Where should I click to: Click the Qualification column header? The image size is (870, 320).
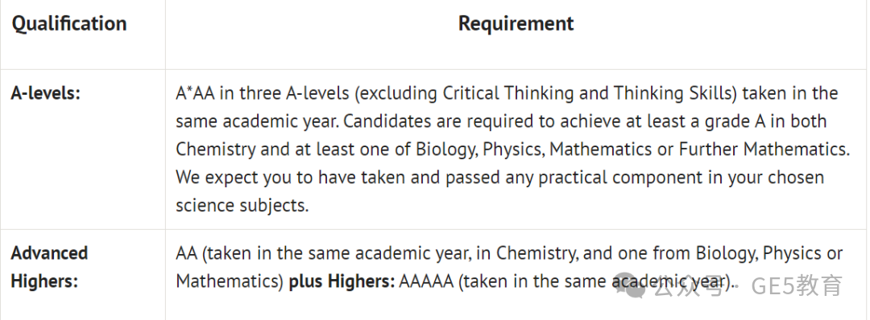[x=68, y=24]
